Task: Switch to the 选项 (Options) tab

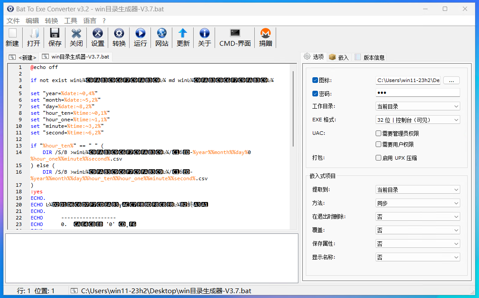Action: tap(314, 57)
